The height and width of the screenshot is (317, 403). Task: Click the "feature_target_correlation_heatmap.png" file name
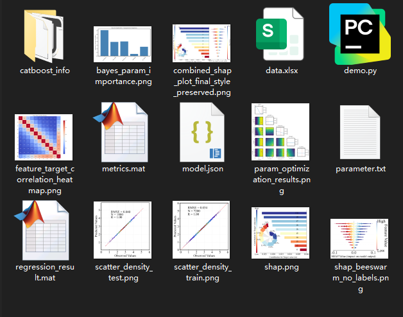[45, 180]
